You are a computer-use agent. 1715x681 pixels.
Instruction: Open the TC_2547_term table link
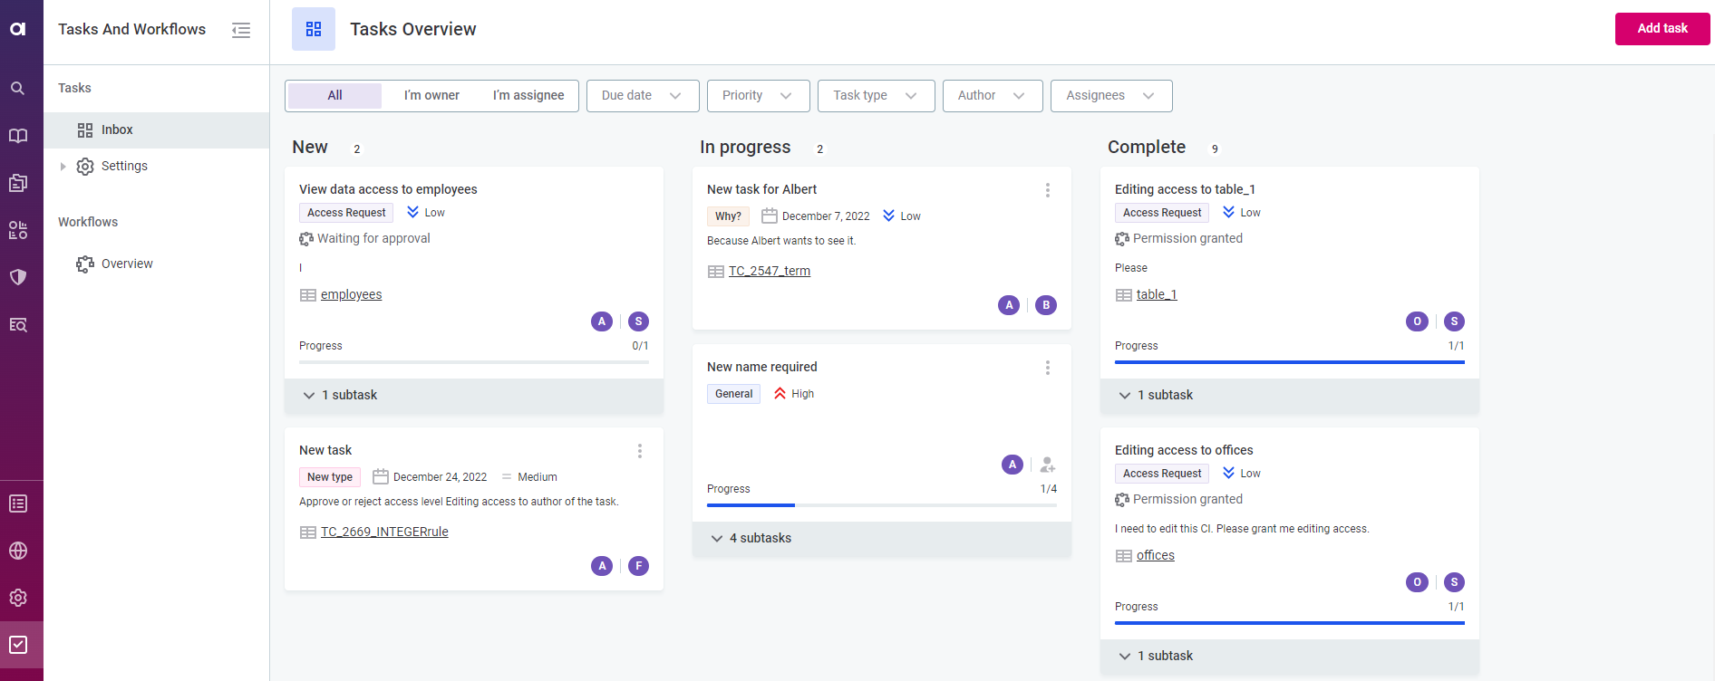tap(769, 271)
